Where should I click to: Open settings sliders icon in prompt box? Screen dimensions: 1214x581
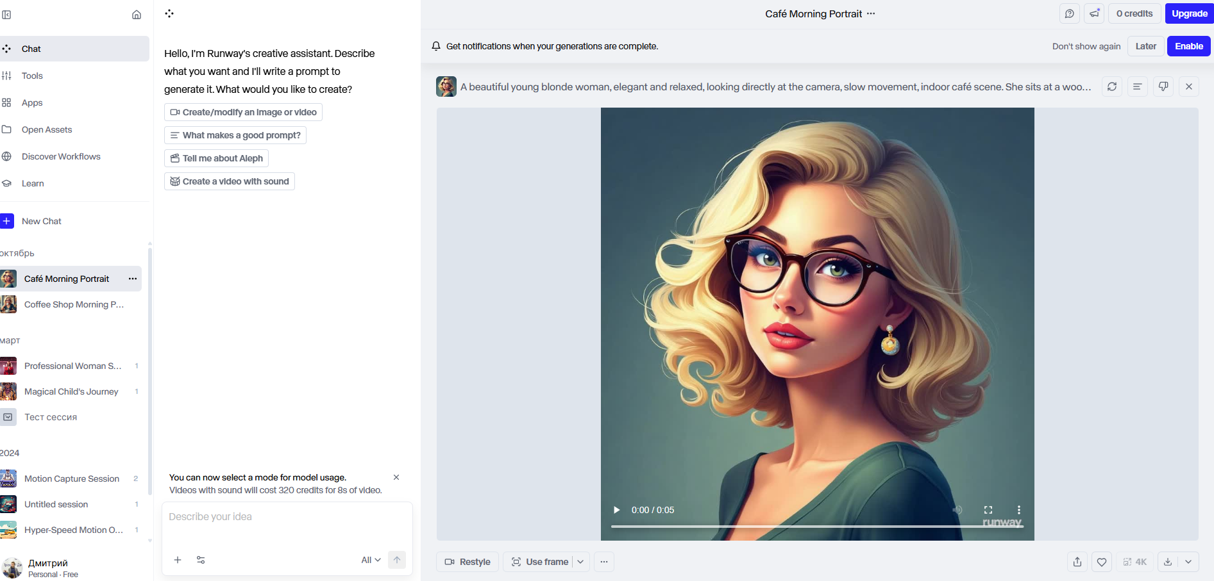201,560
